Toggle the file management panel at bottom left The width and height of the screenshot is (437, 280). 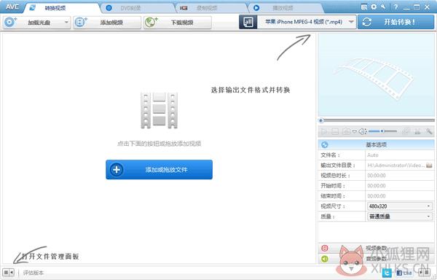[8, 273]
